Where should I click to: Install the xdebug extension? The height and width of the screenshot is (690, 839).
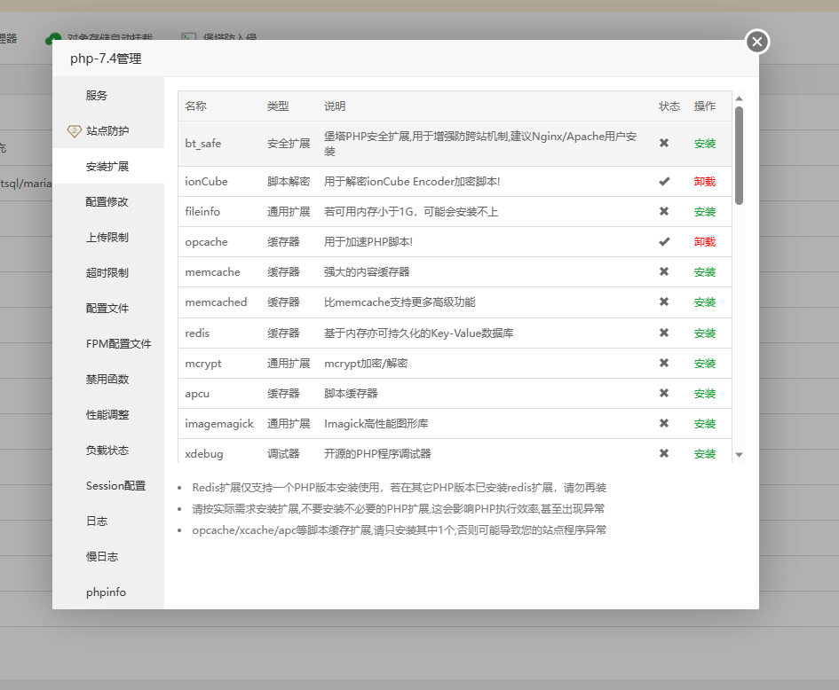pos(704,454)
